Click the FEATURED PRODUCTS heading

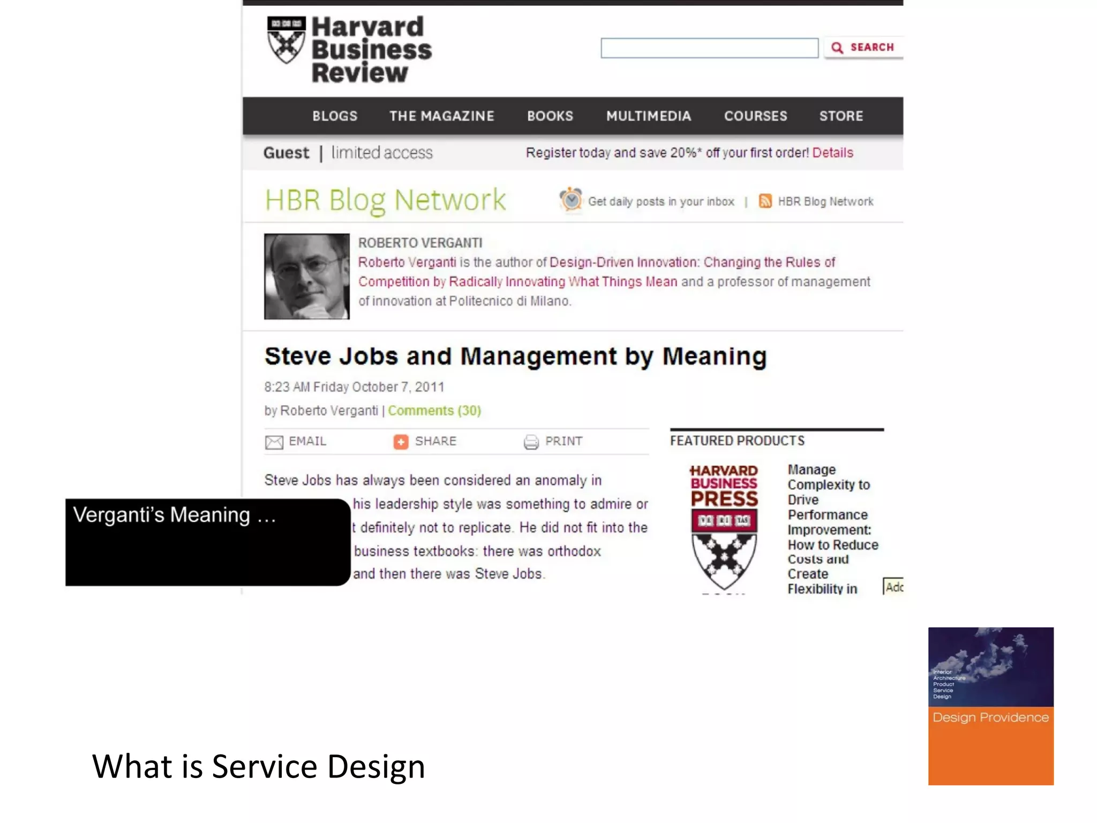(737, 441)
